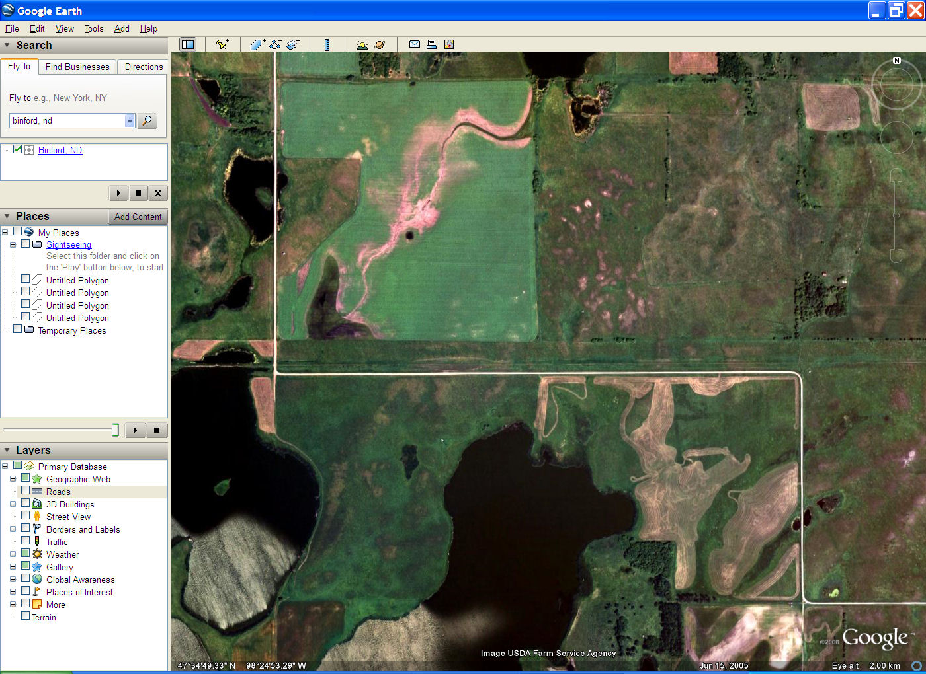Enable Borders and Labels checkbox
This screenshot has width=926, height=674.
[x=25, y=529]
